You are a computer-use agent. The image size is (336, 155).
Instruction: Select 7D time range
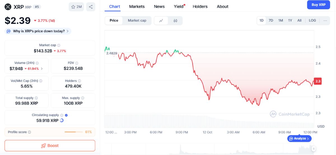click(x=271, y=20)
